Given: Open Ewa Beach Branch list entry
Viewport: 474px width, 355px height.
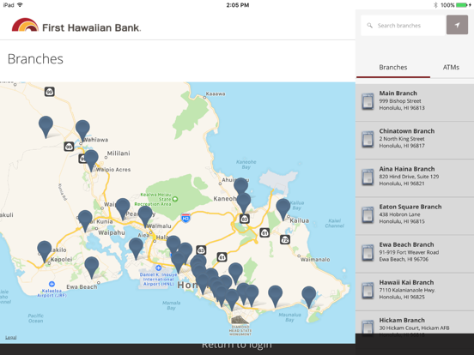Looking at the screenshot, I should click(415, 254).
